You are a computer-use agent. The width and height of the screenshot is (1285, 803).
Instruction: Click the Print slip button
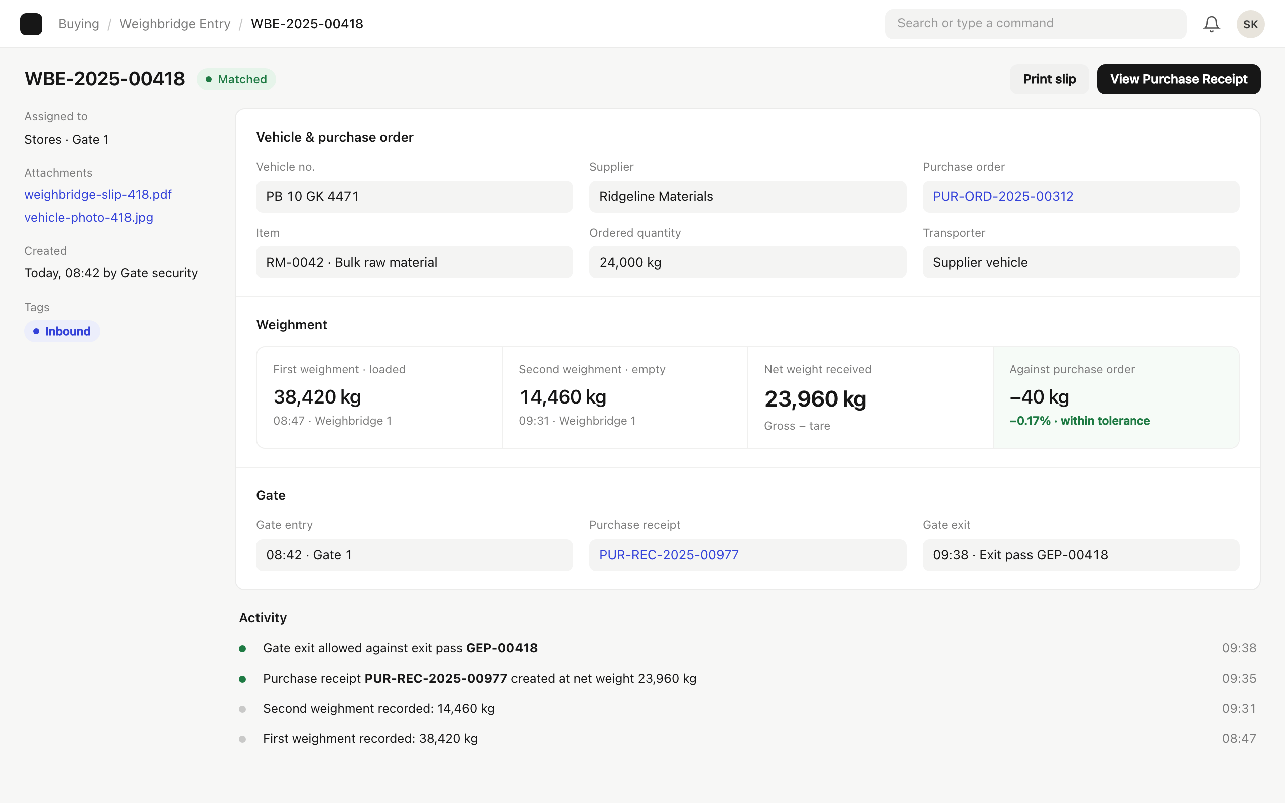[x=1049, y=79]
